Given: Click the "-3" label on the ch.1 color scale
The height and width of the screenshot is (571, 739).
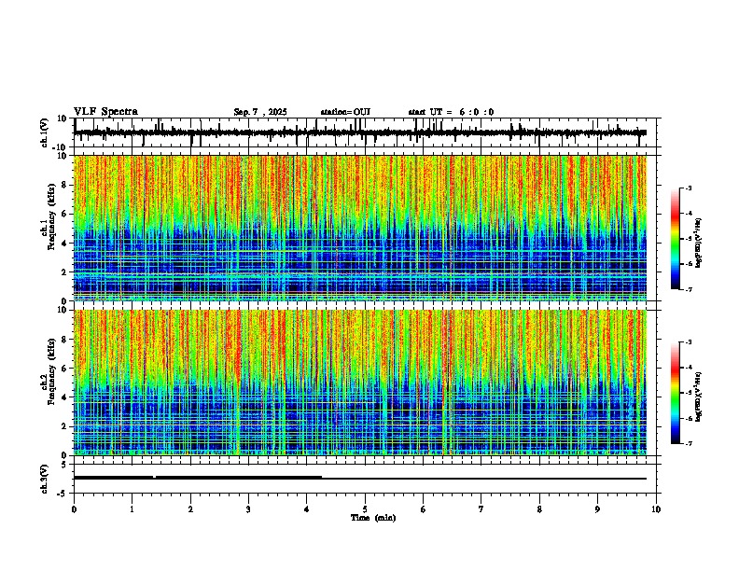Looking at the screenshot, I should click(688, 188).
